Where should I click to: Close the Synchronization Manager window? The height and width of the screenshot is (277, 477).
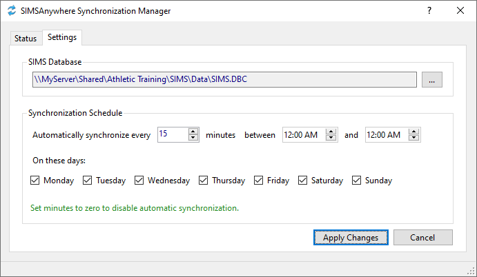[x=460, y=10]
